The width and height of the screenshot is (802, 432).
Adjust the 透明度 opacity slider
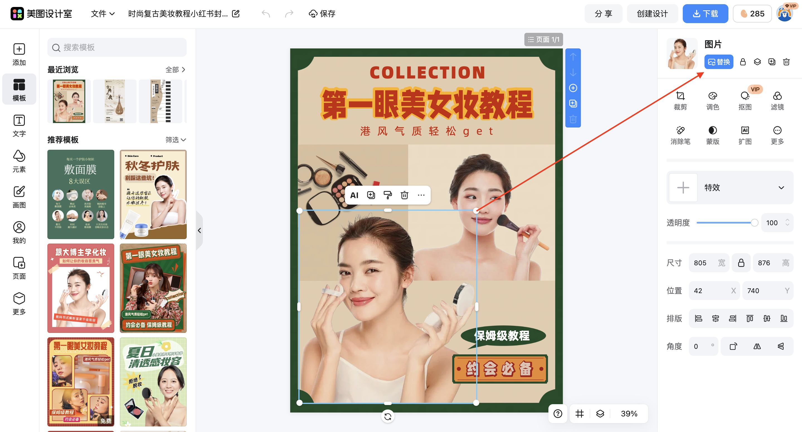(754, 223)
